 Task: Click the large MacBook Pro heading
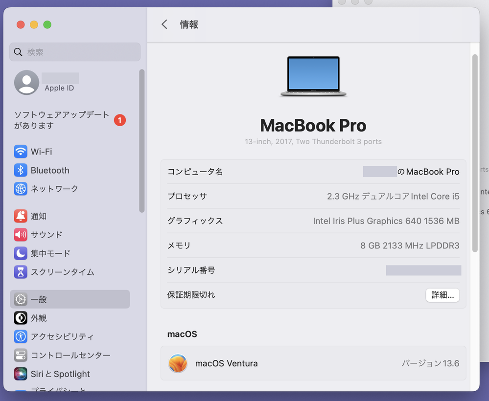tap(313, 126)
